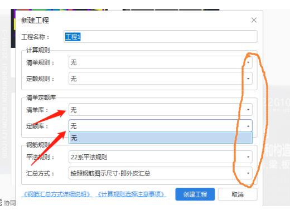290x210 pixels.
Task: Select 无 in the dropdown list
Action: [x=161, y=138]
